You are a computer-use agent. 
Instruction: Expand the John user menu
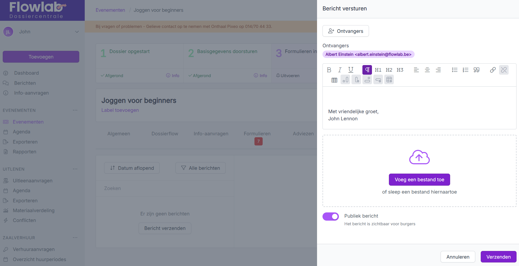tap(77, 32)
